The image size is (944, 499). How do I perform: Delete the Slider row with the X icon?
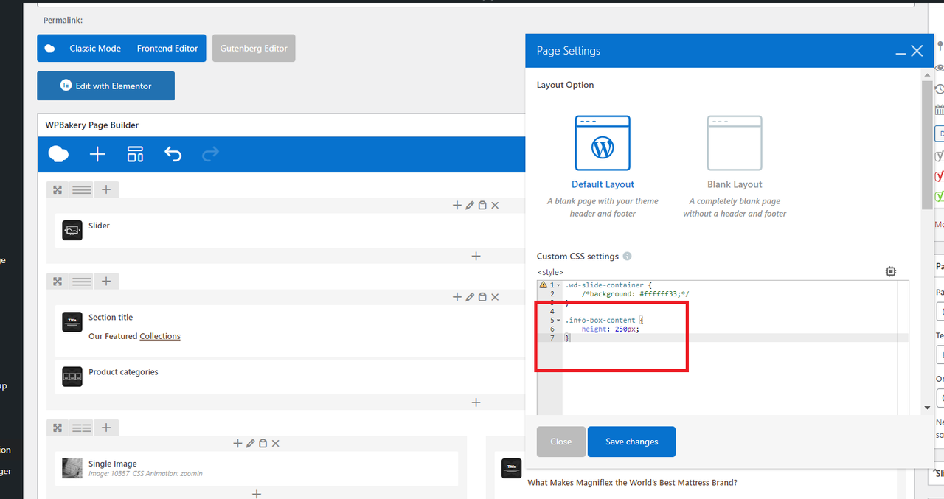[495, 206]
